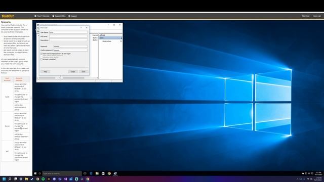Go to the Support Office location

pos(59,16)
